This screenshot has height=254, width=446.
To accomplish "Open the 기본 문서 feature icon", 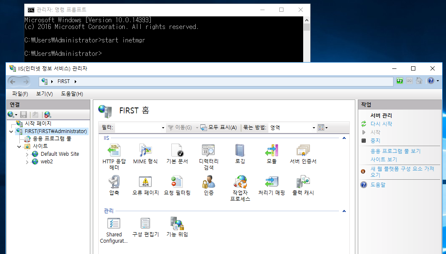I will coord(177,150).
